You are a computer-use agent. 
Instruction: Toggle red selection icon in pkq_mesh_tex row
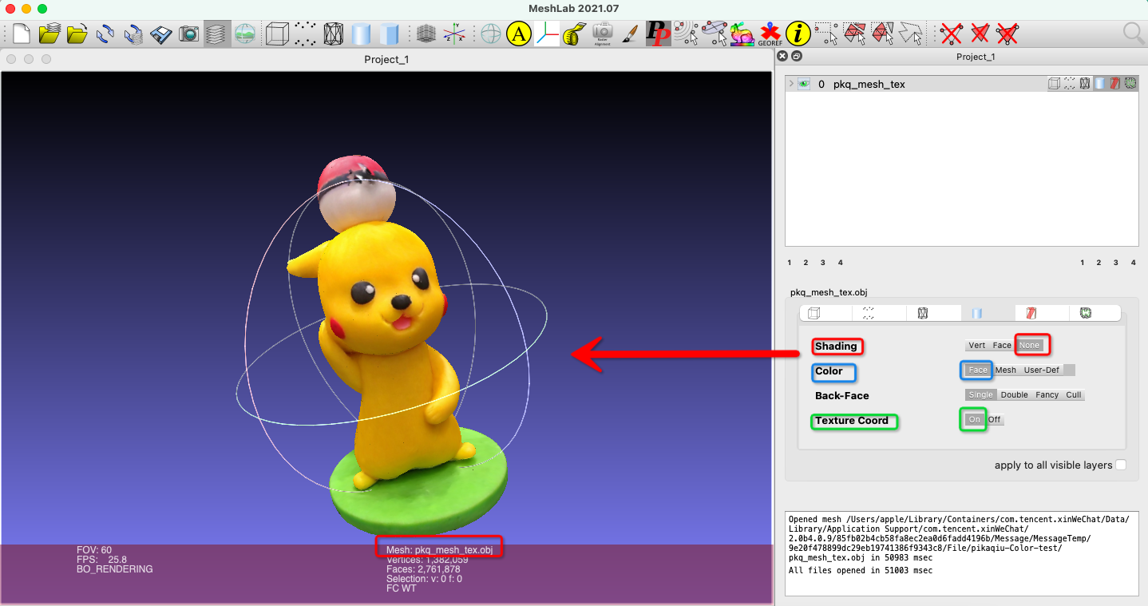tap(1115, 83)
